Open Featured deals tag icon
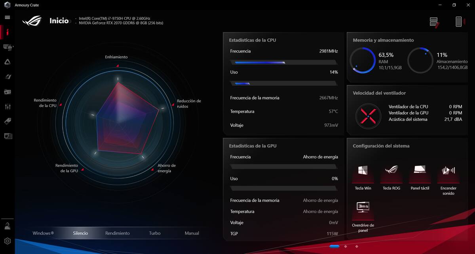This screenshot has width=475, height=254. point(8,121)
